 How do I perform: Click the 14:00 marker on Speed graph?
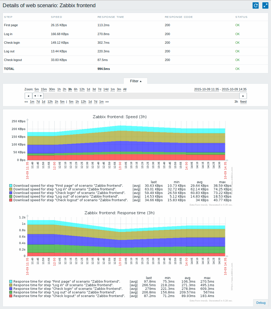point(186,166)
